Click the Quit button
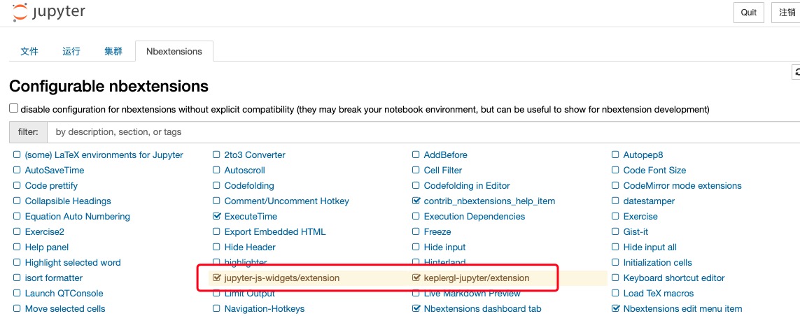This screenshot has height=316, width=800. (748, 13)
